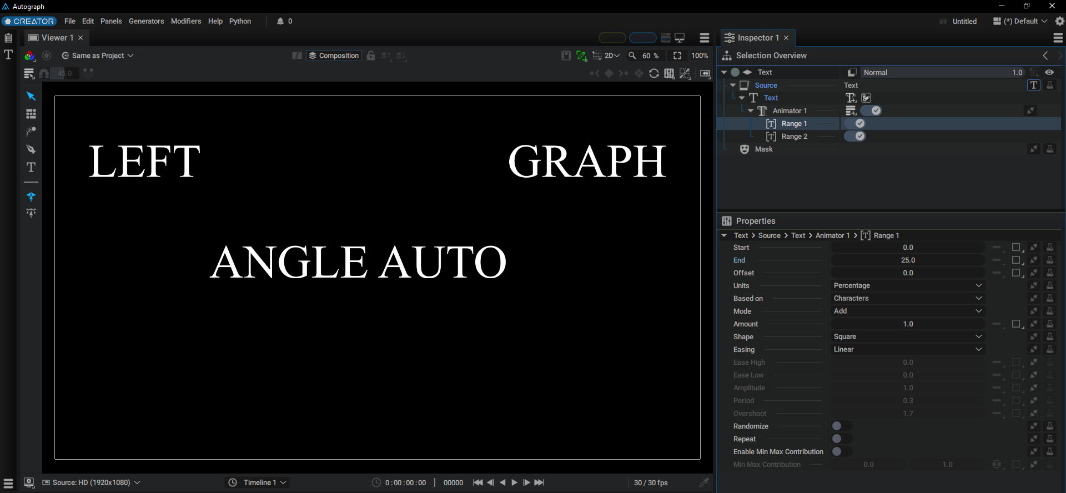Click the Composition button
The image size is (1066, 493).
coord(334,56)
